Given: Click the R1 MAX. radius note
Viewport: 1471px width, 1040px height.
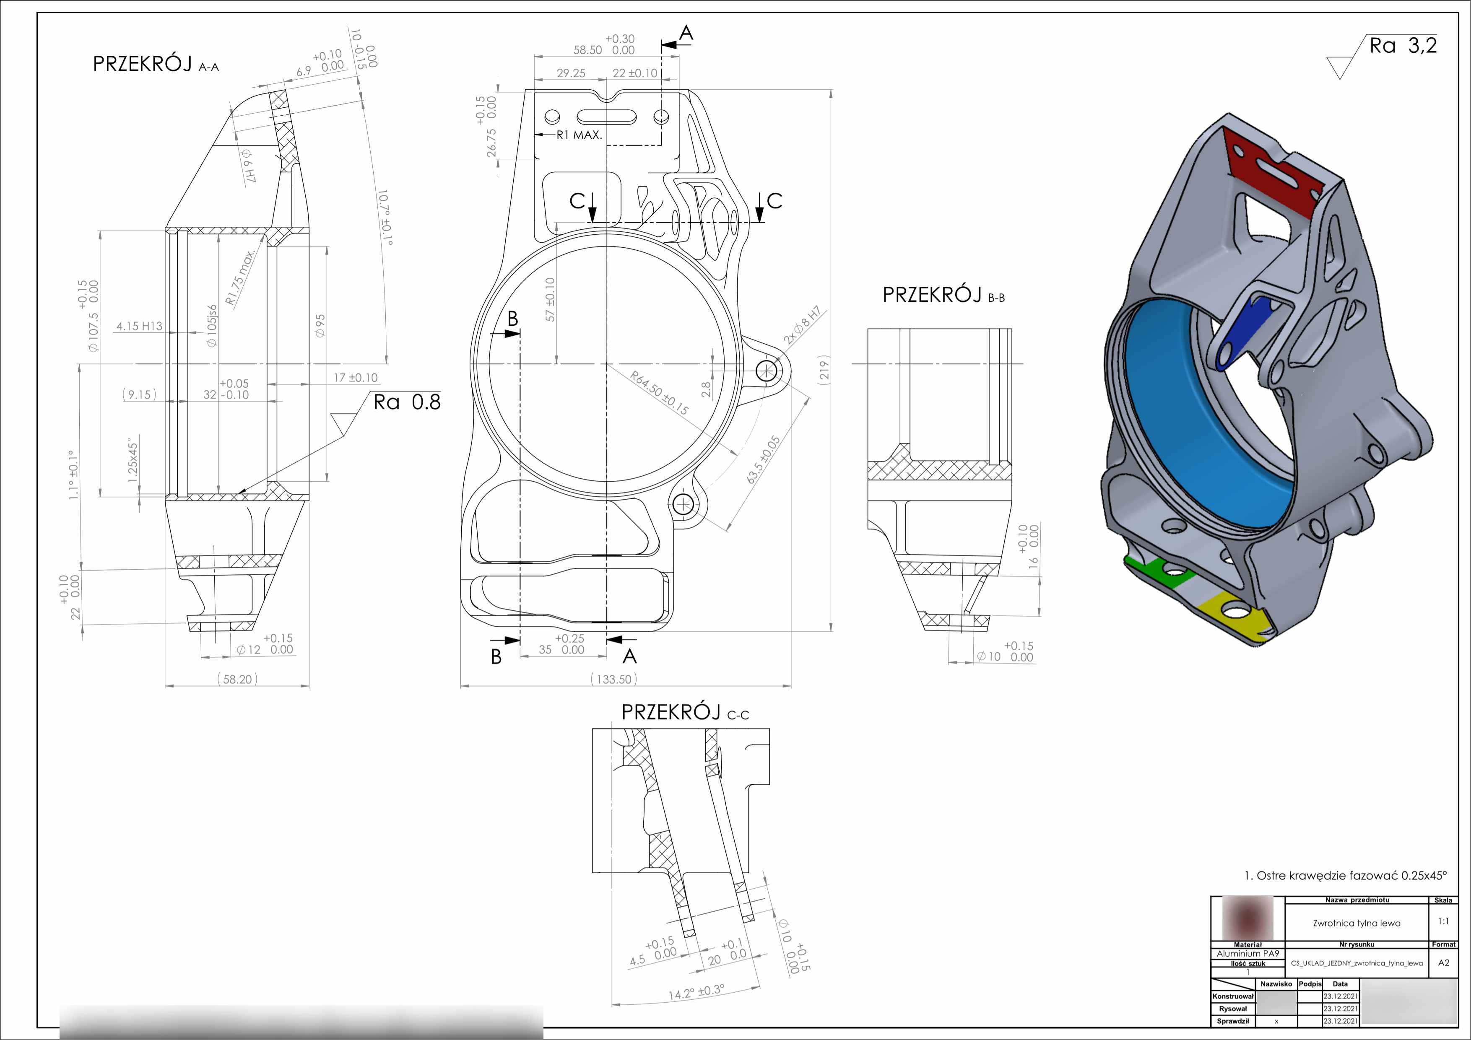Looking at the screenshot, I should coord(579,135).
